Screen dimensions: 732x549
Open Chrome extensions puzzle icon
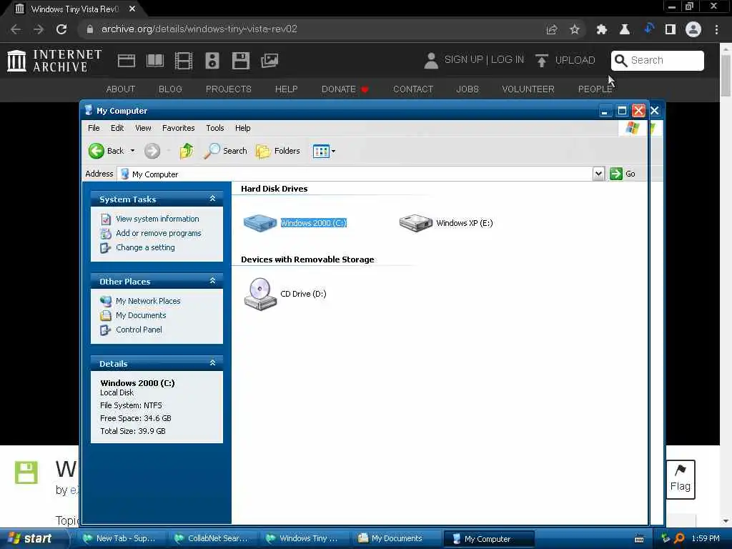coord(601,29)
